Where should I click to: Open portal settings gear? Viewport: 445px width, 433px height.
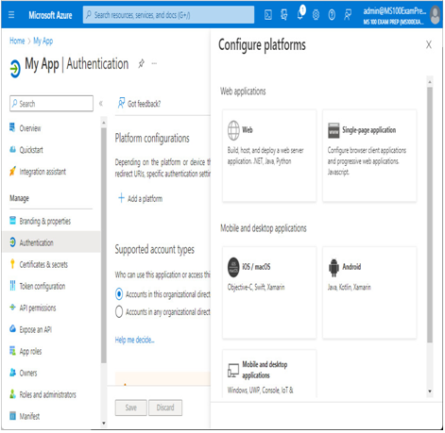(x=316, y=15)
